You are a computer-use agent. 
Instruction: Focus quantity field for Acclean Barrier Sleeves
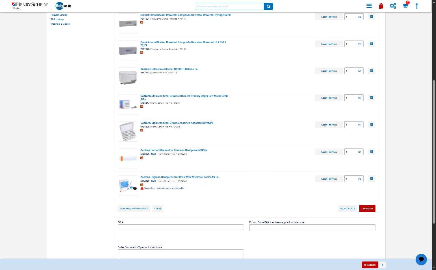[x=350, y=152]
